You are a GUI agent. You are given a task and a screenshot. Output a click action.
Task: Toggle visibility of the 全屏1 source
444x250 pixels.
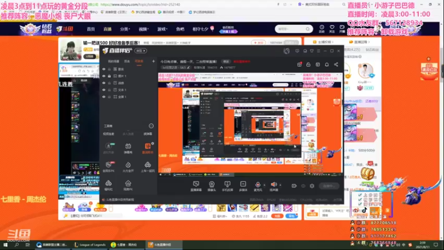[104, 97]
